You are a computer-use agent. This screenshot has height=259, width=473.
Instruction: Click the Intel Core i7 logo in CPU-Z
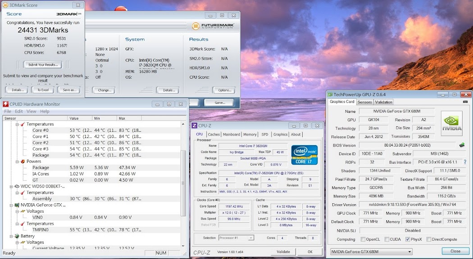(x=305, y=155)
